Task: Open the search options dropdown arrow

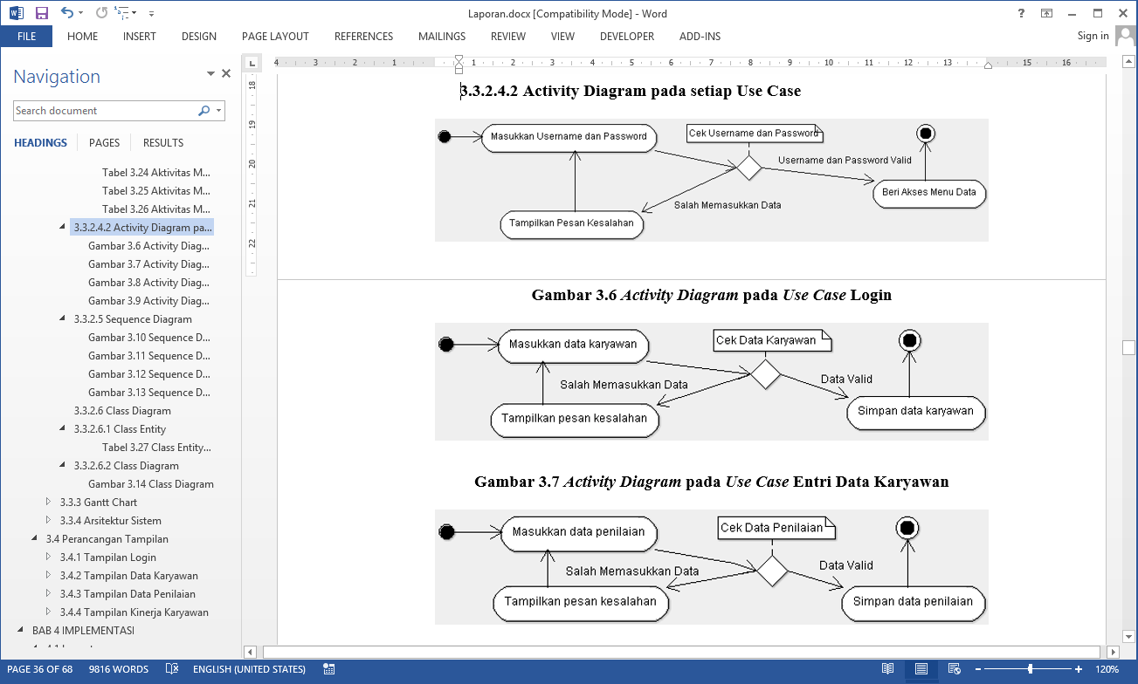Action: (x=218, y=111)
